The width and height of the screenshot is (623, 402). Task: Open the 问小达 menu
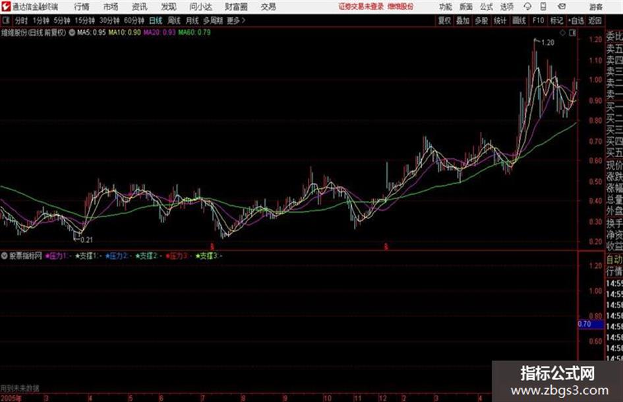[200, 7]
